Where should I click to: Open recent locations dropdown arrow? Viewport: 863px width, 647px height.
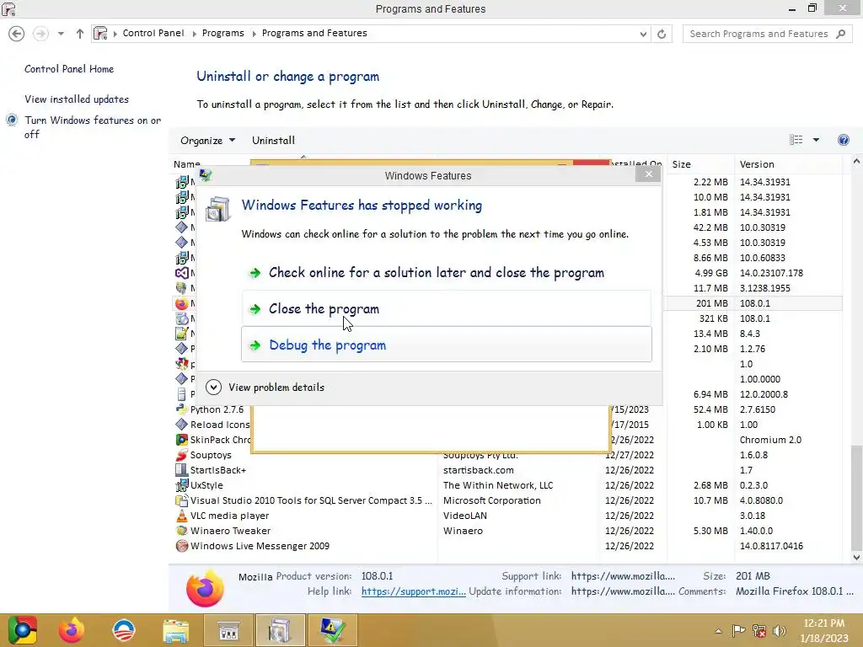pyautogui.click(x=61, y=34)
